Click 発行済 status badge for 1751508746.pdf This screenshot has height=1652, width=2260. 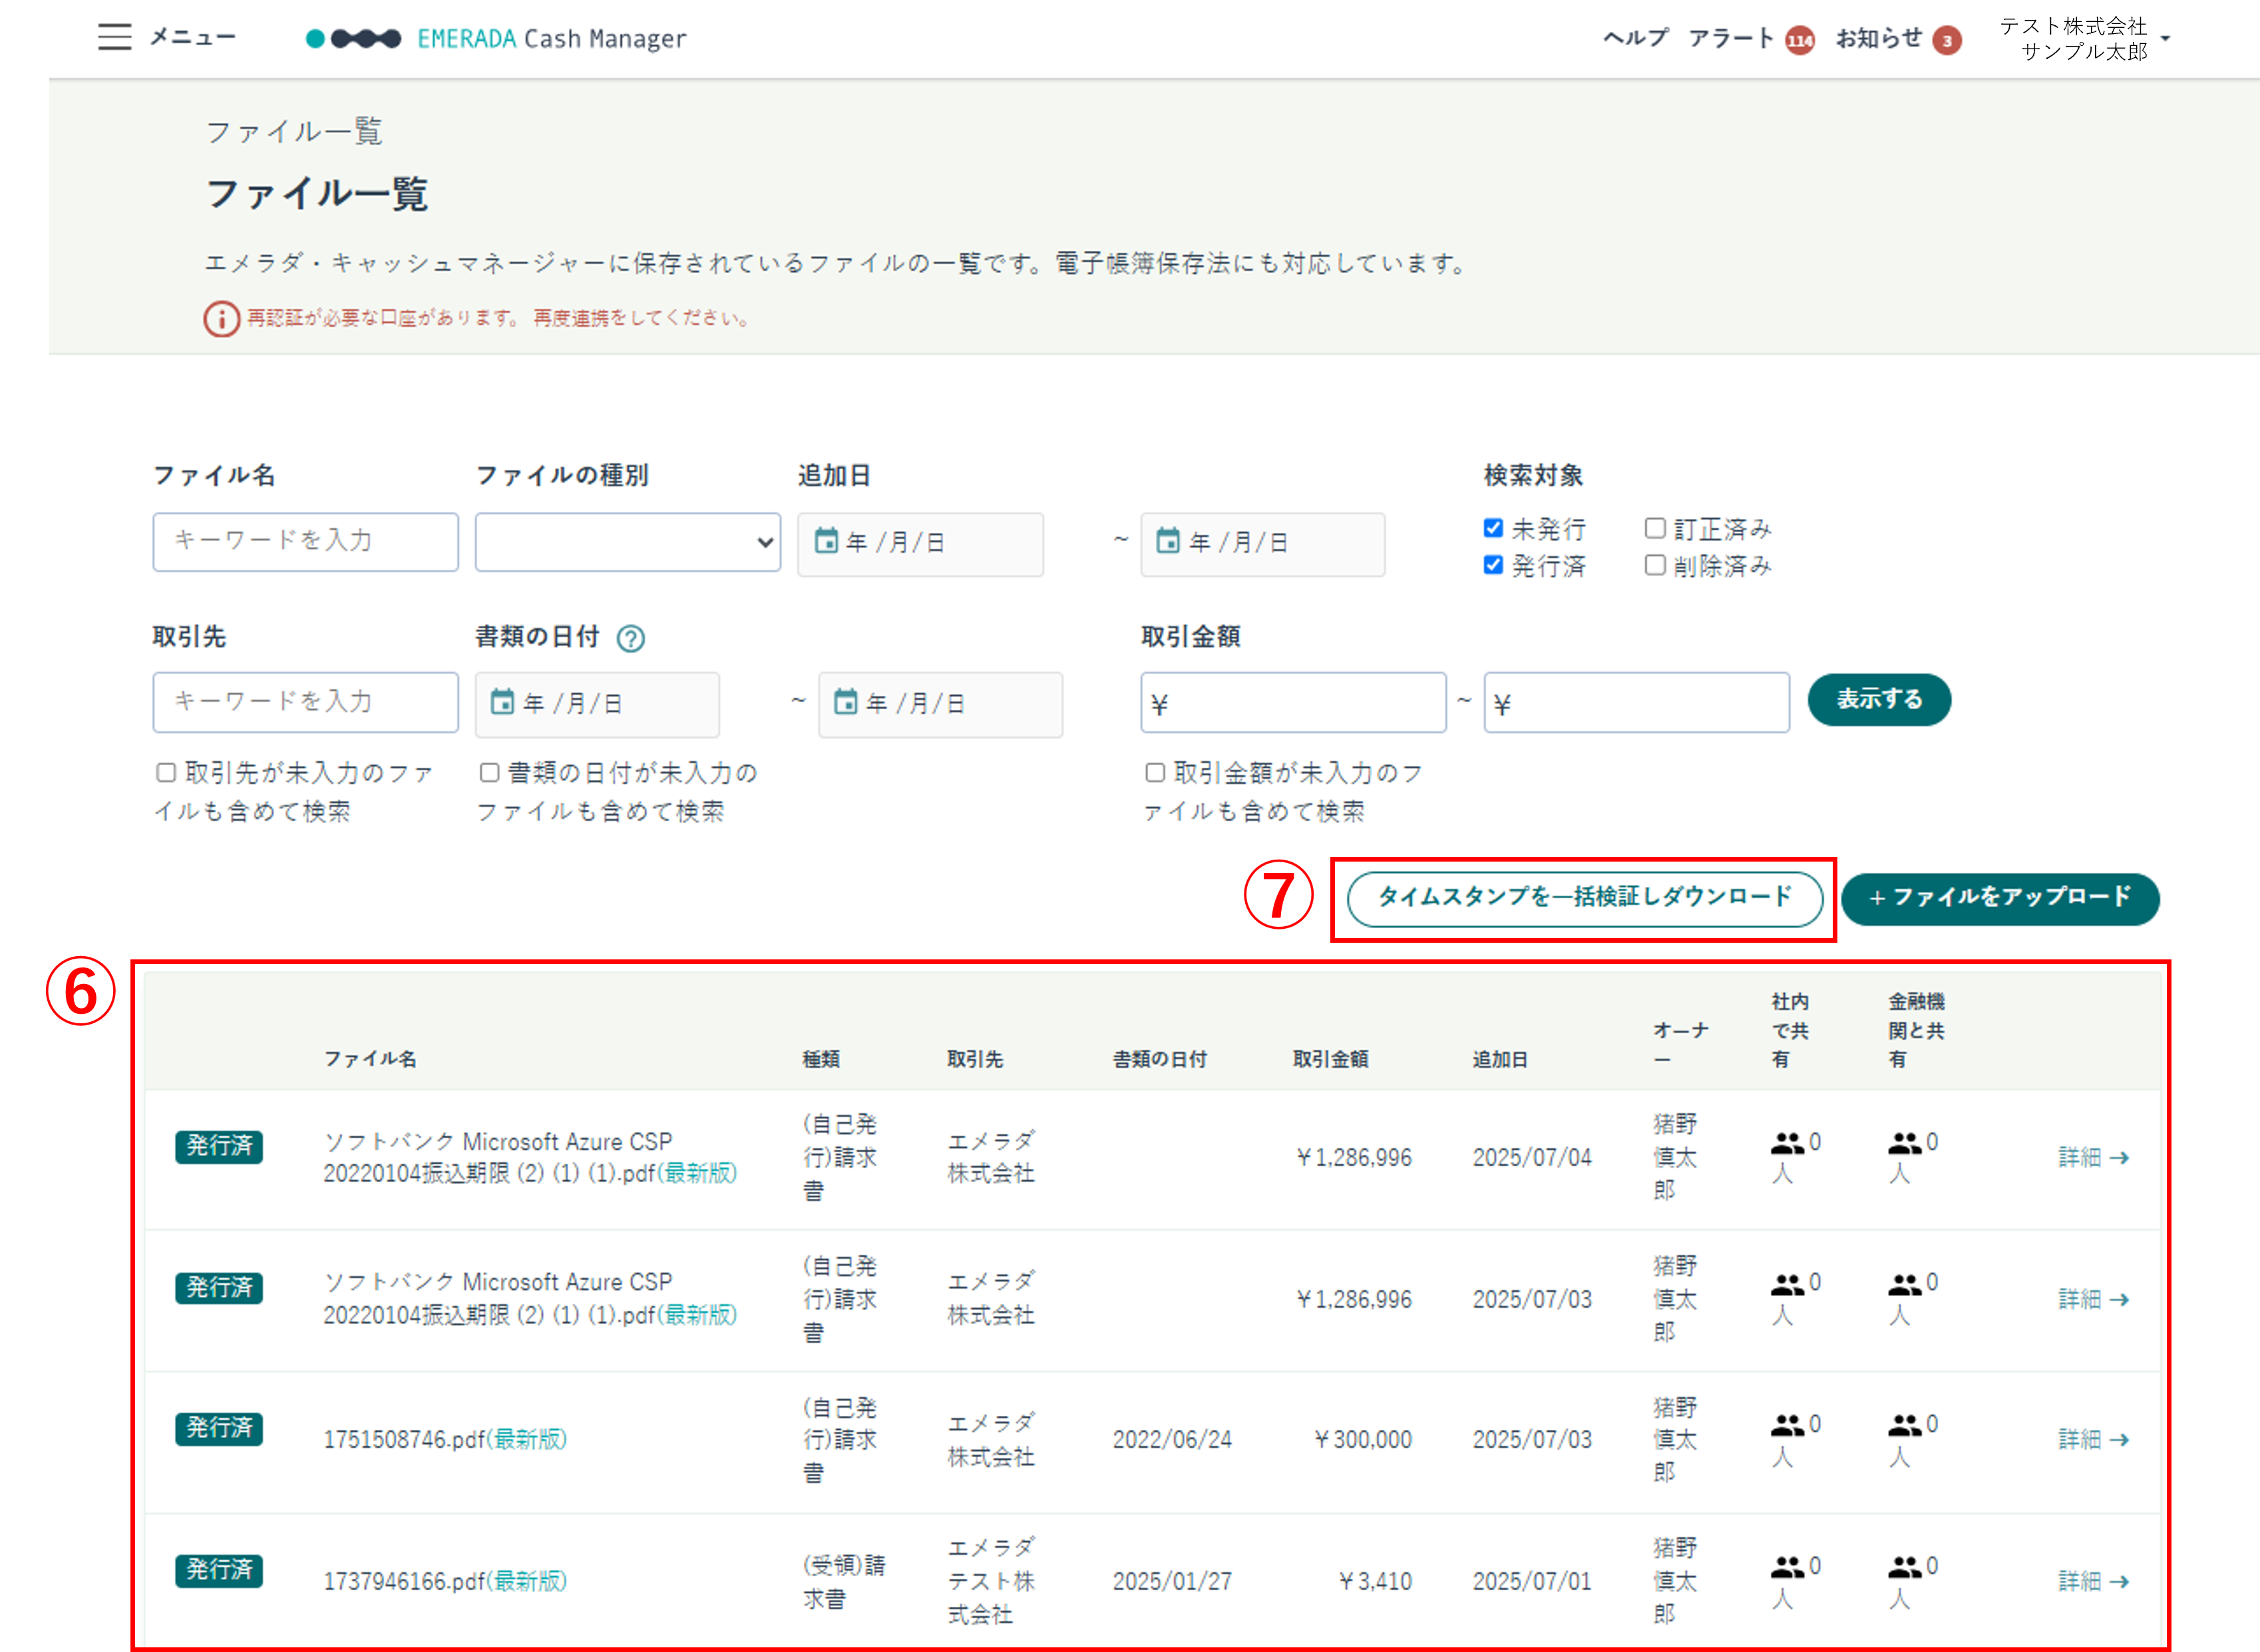pyautogui.click(x=219, y=1428)
